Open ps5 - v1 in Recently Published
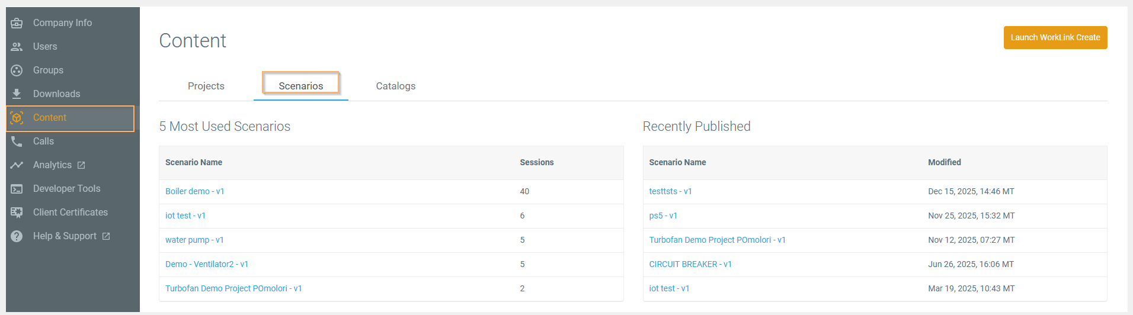The width and height of the screenshot is (1133, 315). [662, 216]
